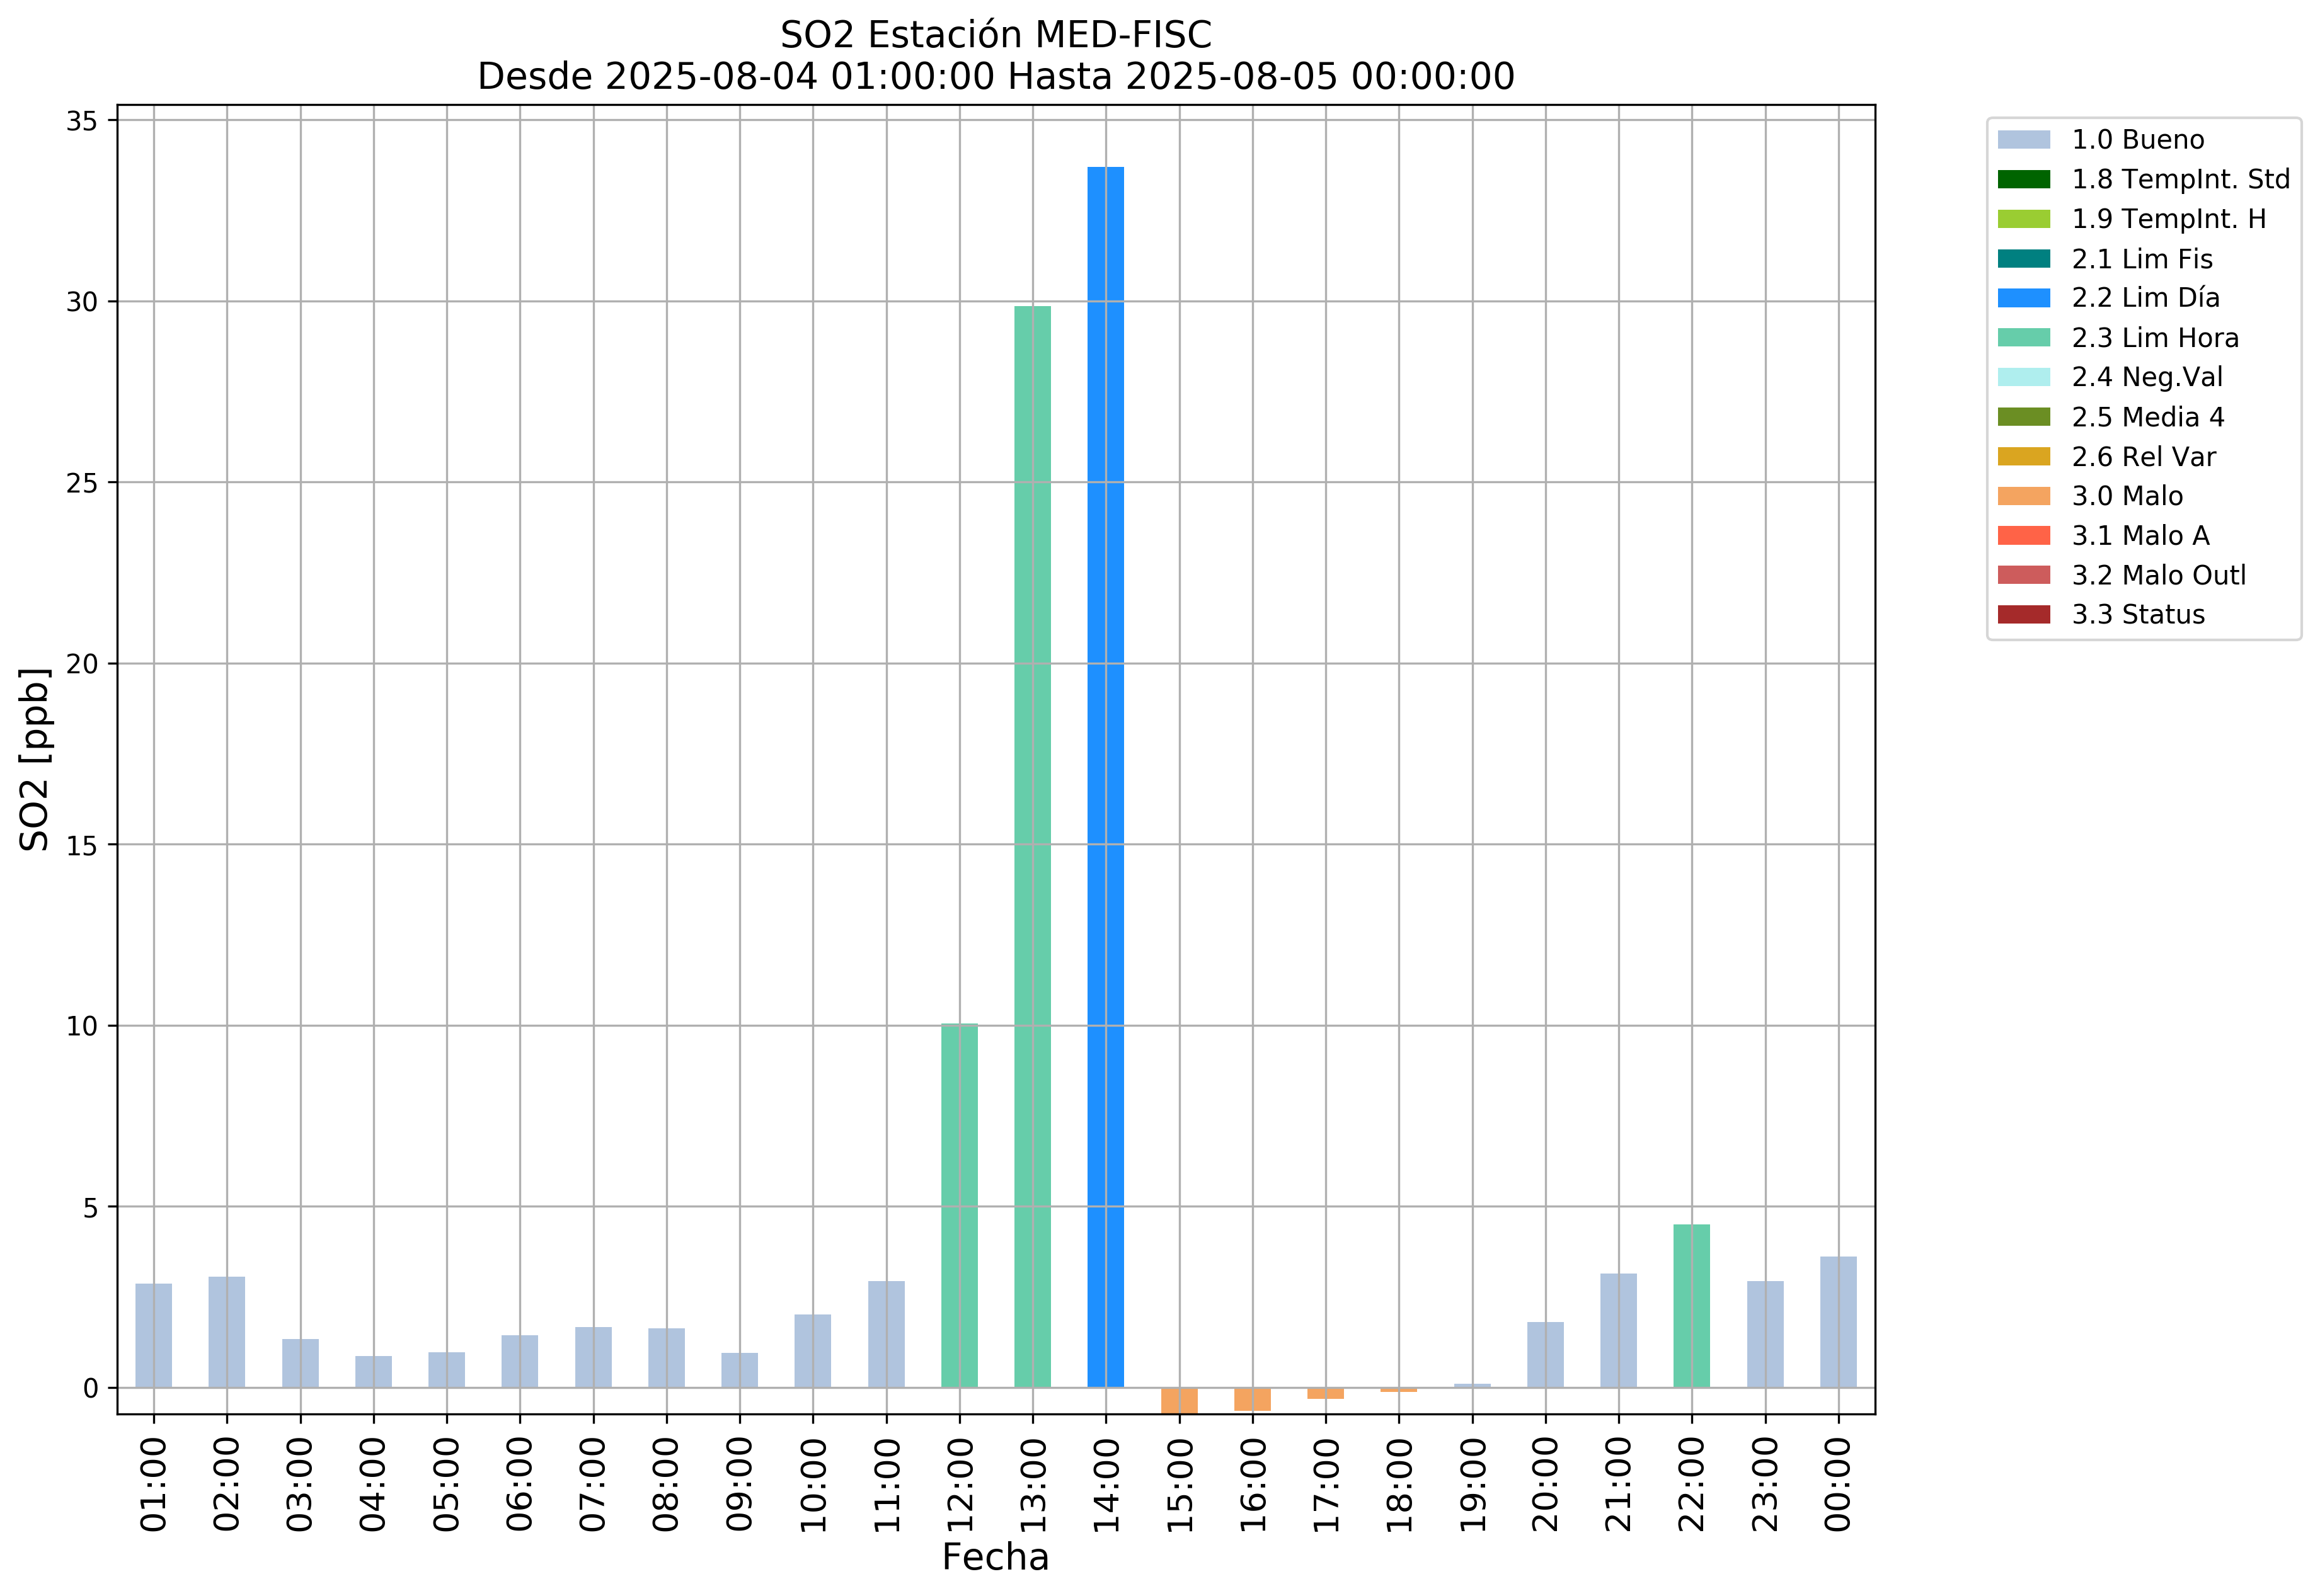The image size is (2320, 1596).
Task: Click the 2.6 Rel Var legend label
Action: pos(2143,457)
